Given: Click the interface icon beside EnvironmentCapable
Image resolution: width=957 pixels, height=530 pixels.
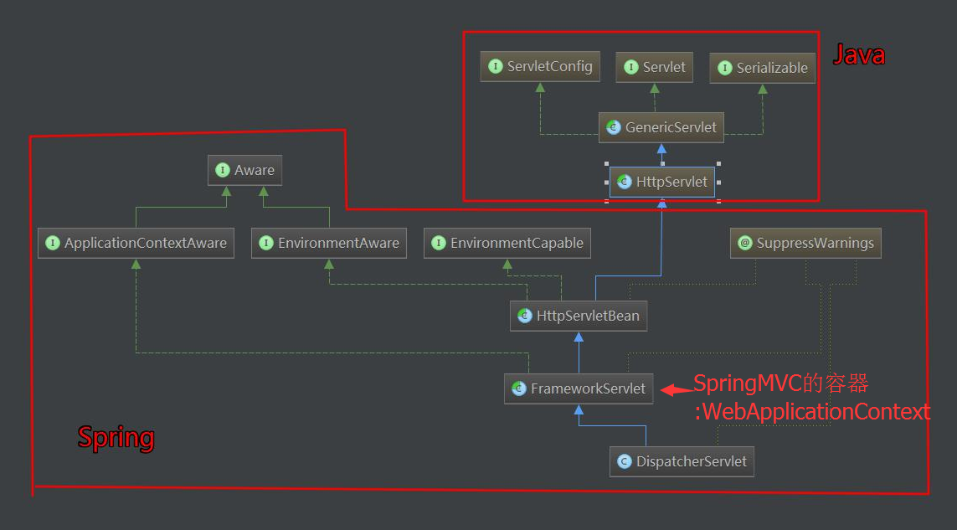Looking at the screenshot, I should click(x=439, y=243).
